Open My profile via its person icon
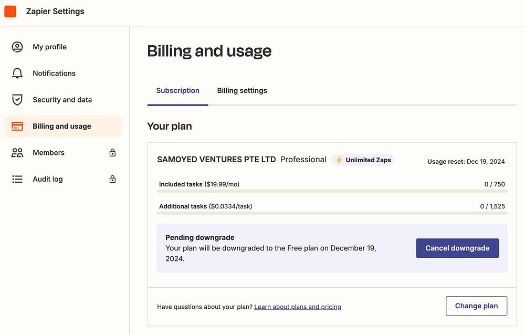The image size is (525, 335). (x=17, y=47)
